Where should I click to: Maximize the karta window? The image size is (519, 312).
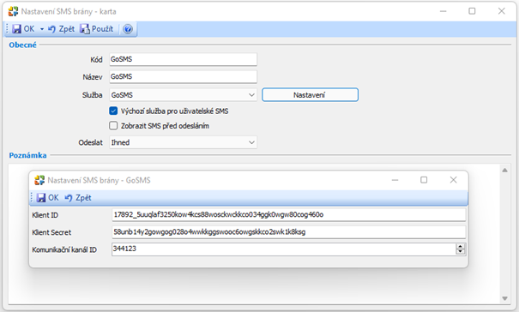point(472,11)
